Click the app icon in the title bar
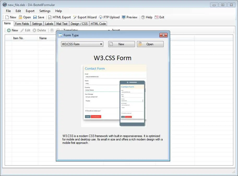Viewport: 238px width, 176px height. point(5,5)
